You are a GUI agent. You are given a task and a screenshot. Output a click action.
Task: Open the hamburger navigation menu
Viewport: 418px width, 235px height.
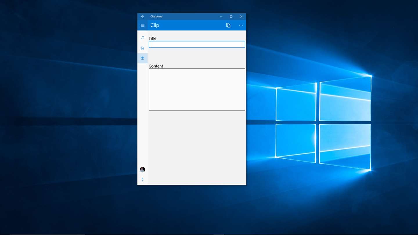pos(143,26)
